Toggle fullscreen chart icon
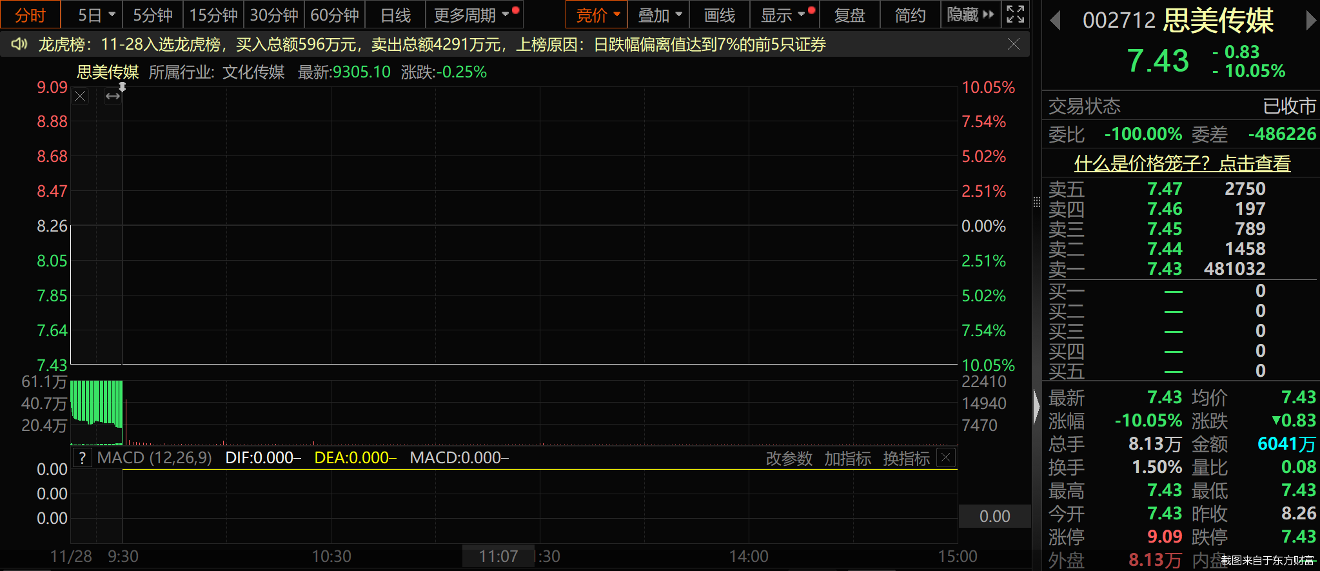Screen dimensions: 1320x571 [1016, 14]
